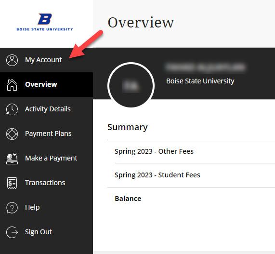This screenshot has height=254, width=275.
Task: Open the Help link
Action: tap(47, 207)
